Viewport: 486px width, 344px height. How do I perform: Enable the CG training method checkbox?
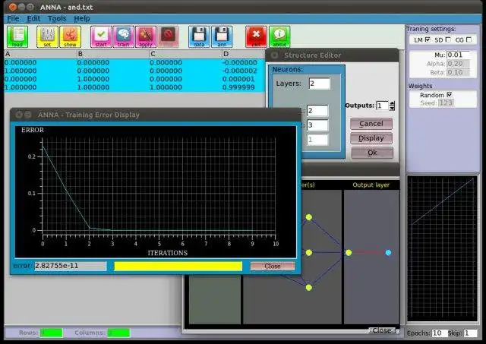click(x=469, y=39)
